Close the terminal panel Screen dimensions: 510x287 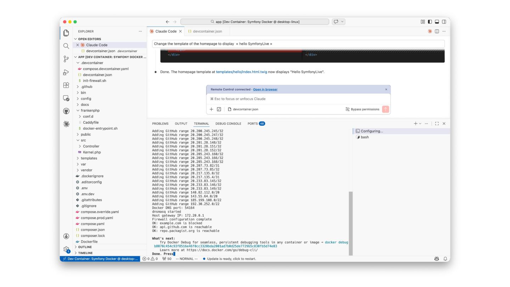(x=444, y=123)
